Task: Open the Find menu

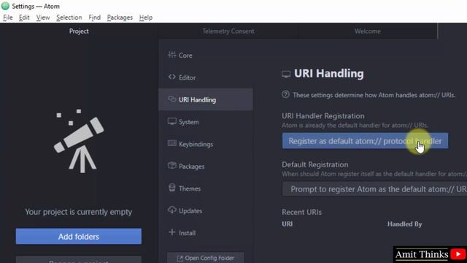Action: (x=94, y=18)
